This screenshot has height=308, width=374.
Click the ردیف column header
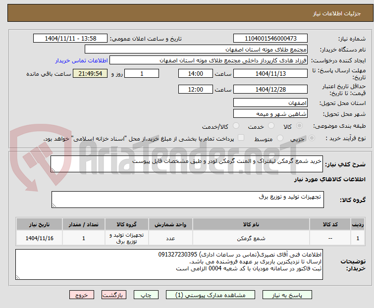tap(358, 224)
